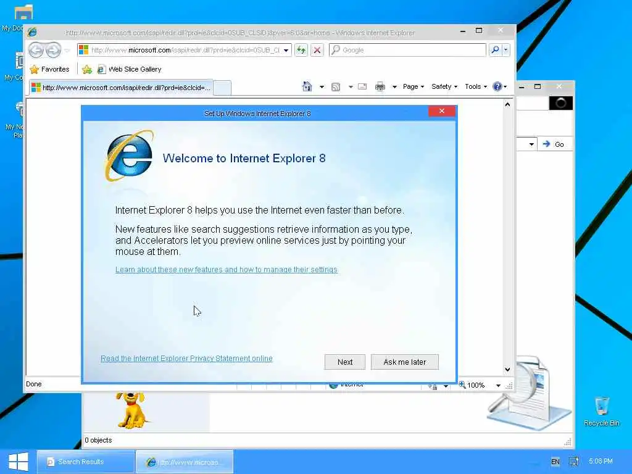This screenshot has height=474, width=632.
Task: Click the My Documents desktop folder icon
Action: pyautogui.click(x=23, y=12)
